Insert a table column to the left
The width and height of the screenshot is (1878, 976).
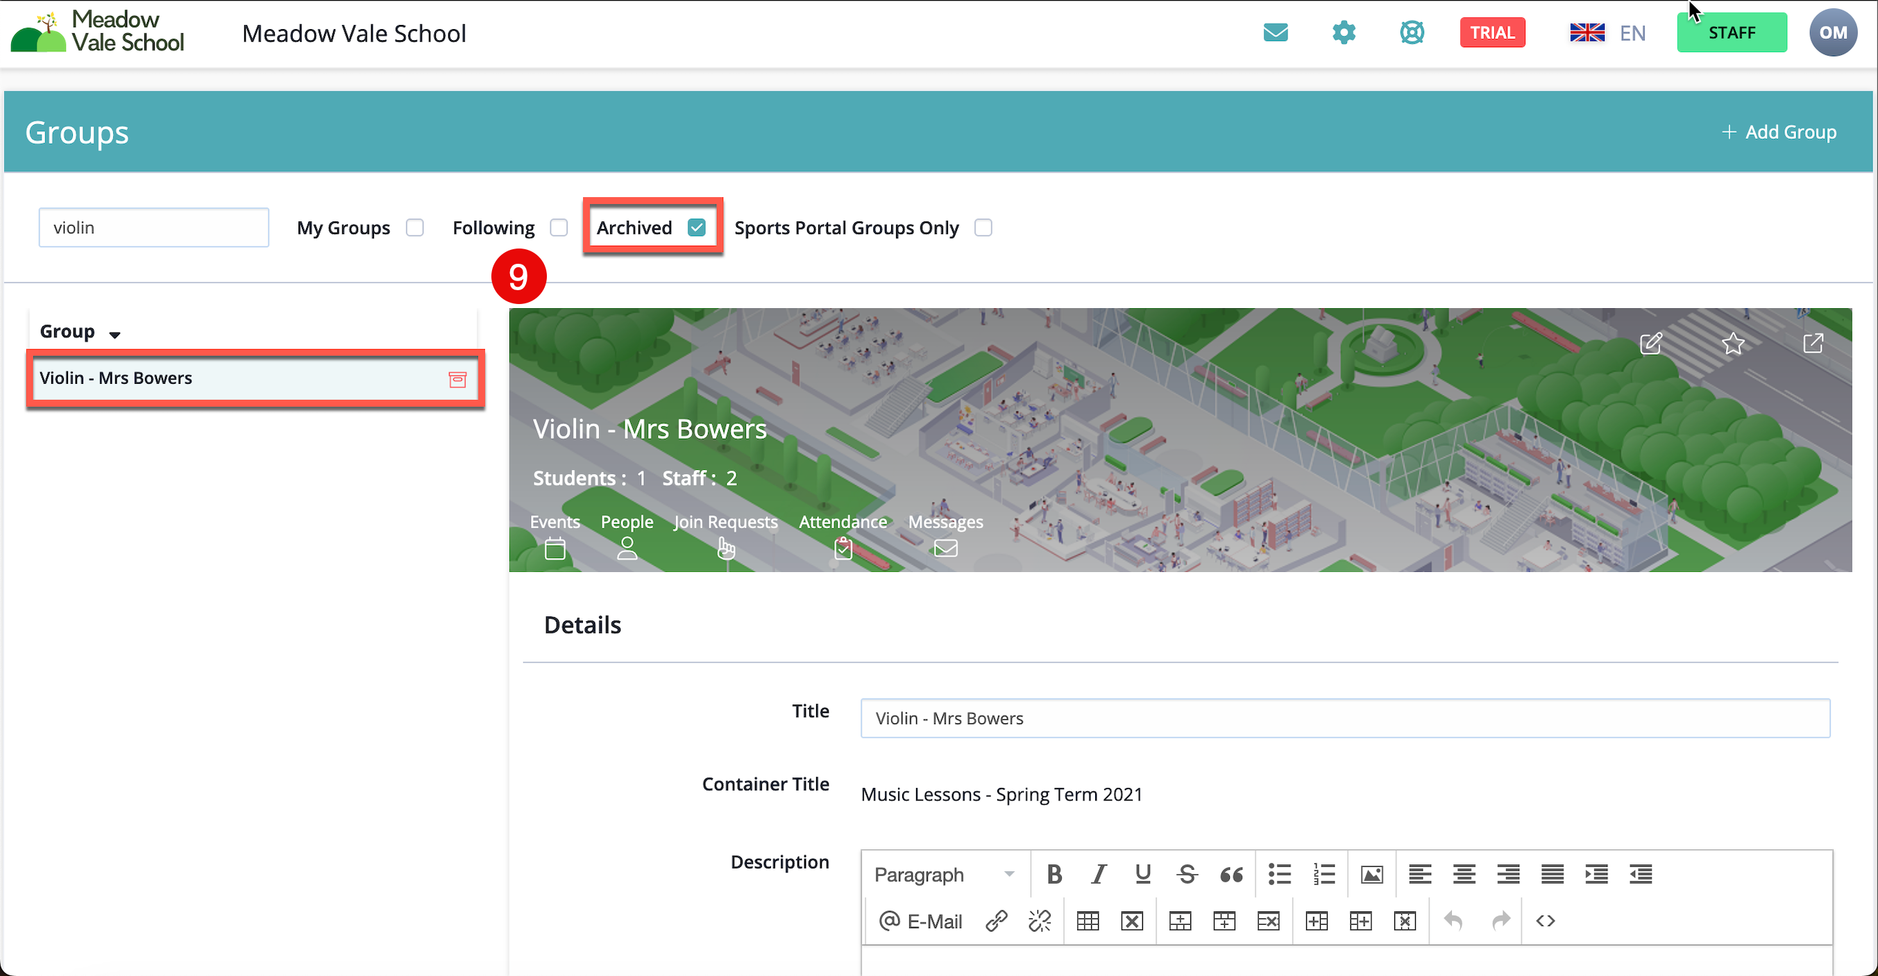pyautogui.click(x=1317, y=920)
